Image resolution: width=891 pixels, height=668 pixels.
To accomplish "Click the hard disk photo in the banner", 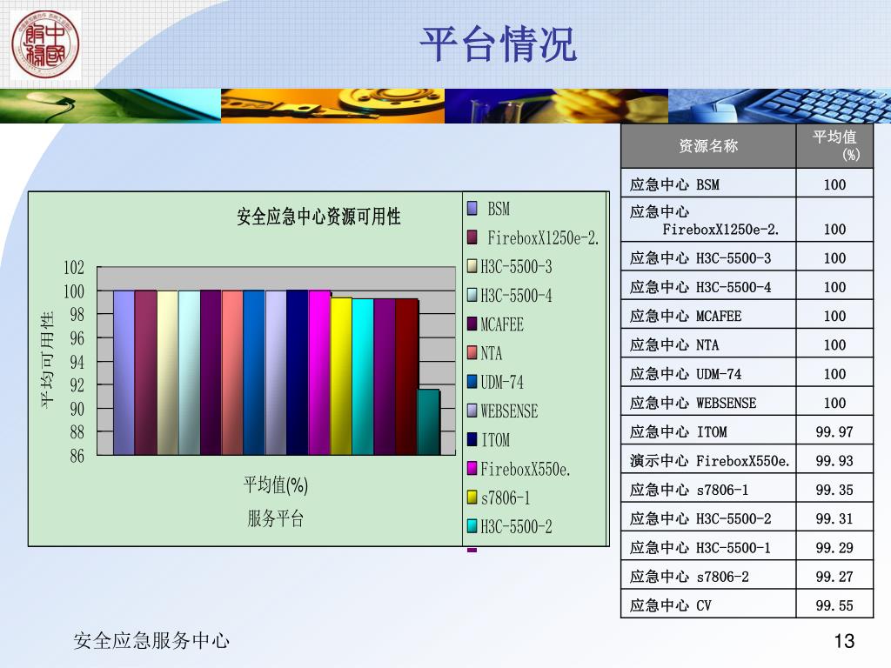I will click(333, 105).
